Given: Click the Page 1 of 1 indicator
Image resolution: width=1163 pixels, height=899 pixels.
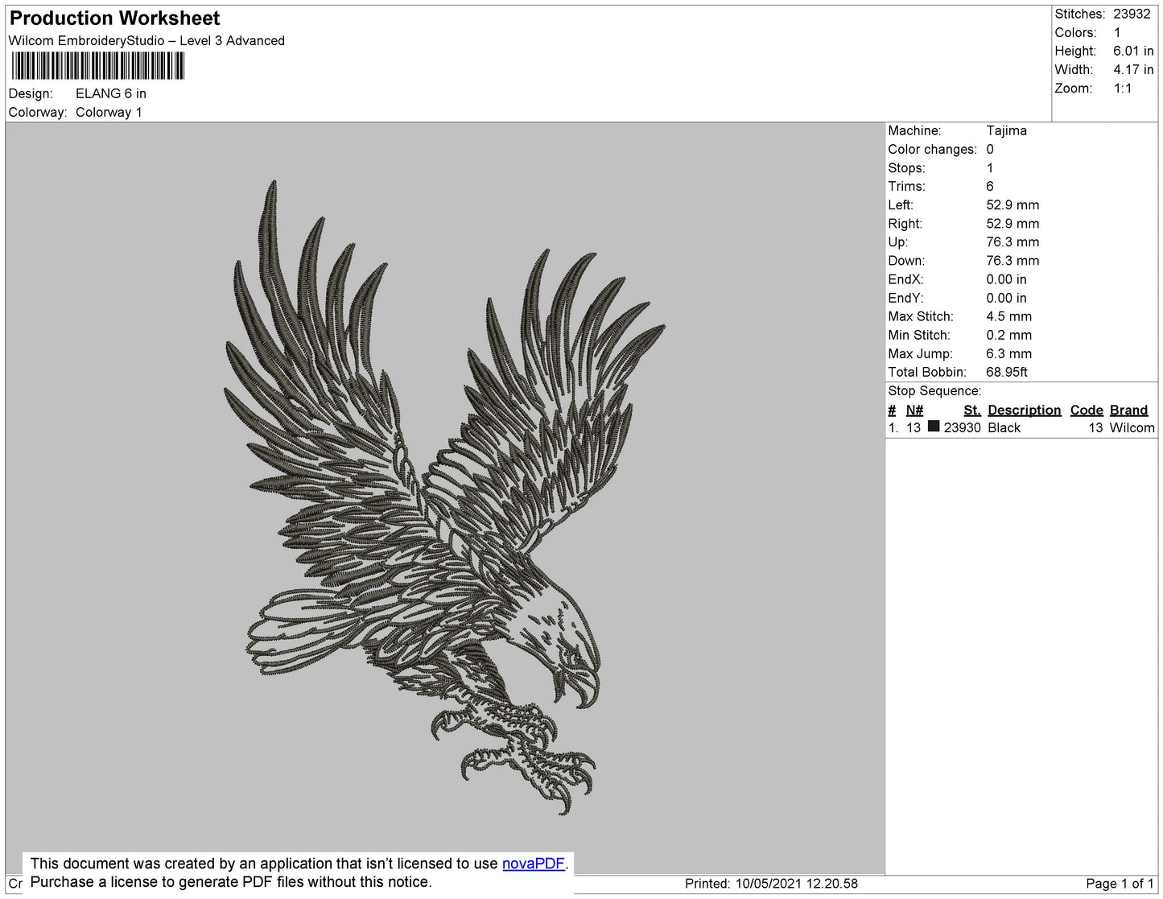Looking at the screenshot, I should click(x=1120, y=884).
